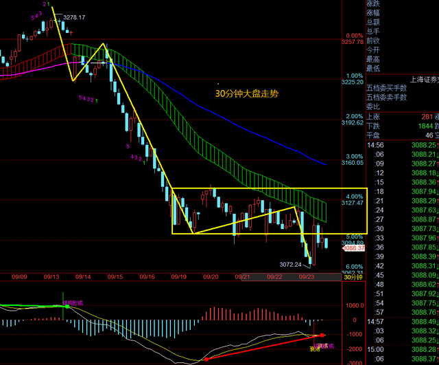Click the tick price 3088.28
The width and height of the screenshot is (439, 365).
tap(424, 349)
